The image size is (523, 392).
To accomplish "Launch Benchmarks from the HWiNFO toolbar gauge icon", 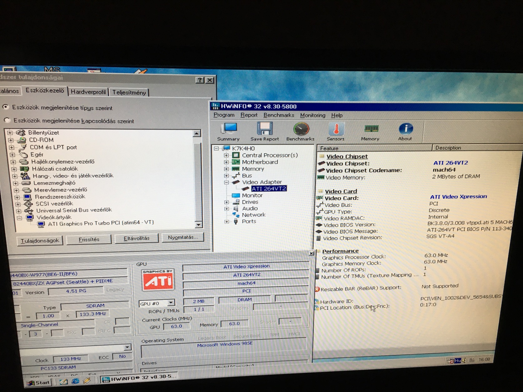I will click(301, 129).
